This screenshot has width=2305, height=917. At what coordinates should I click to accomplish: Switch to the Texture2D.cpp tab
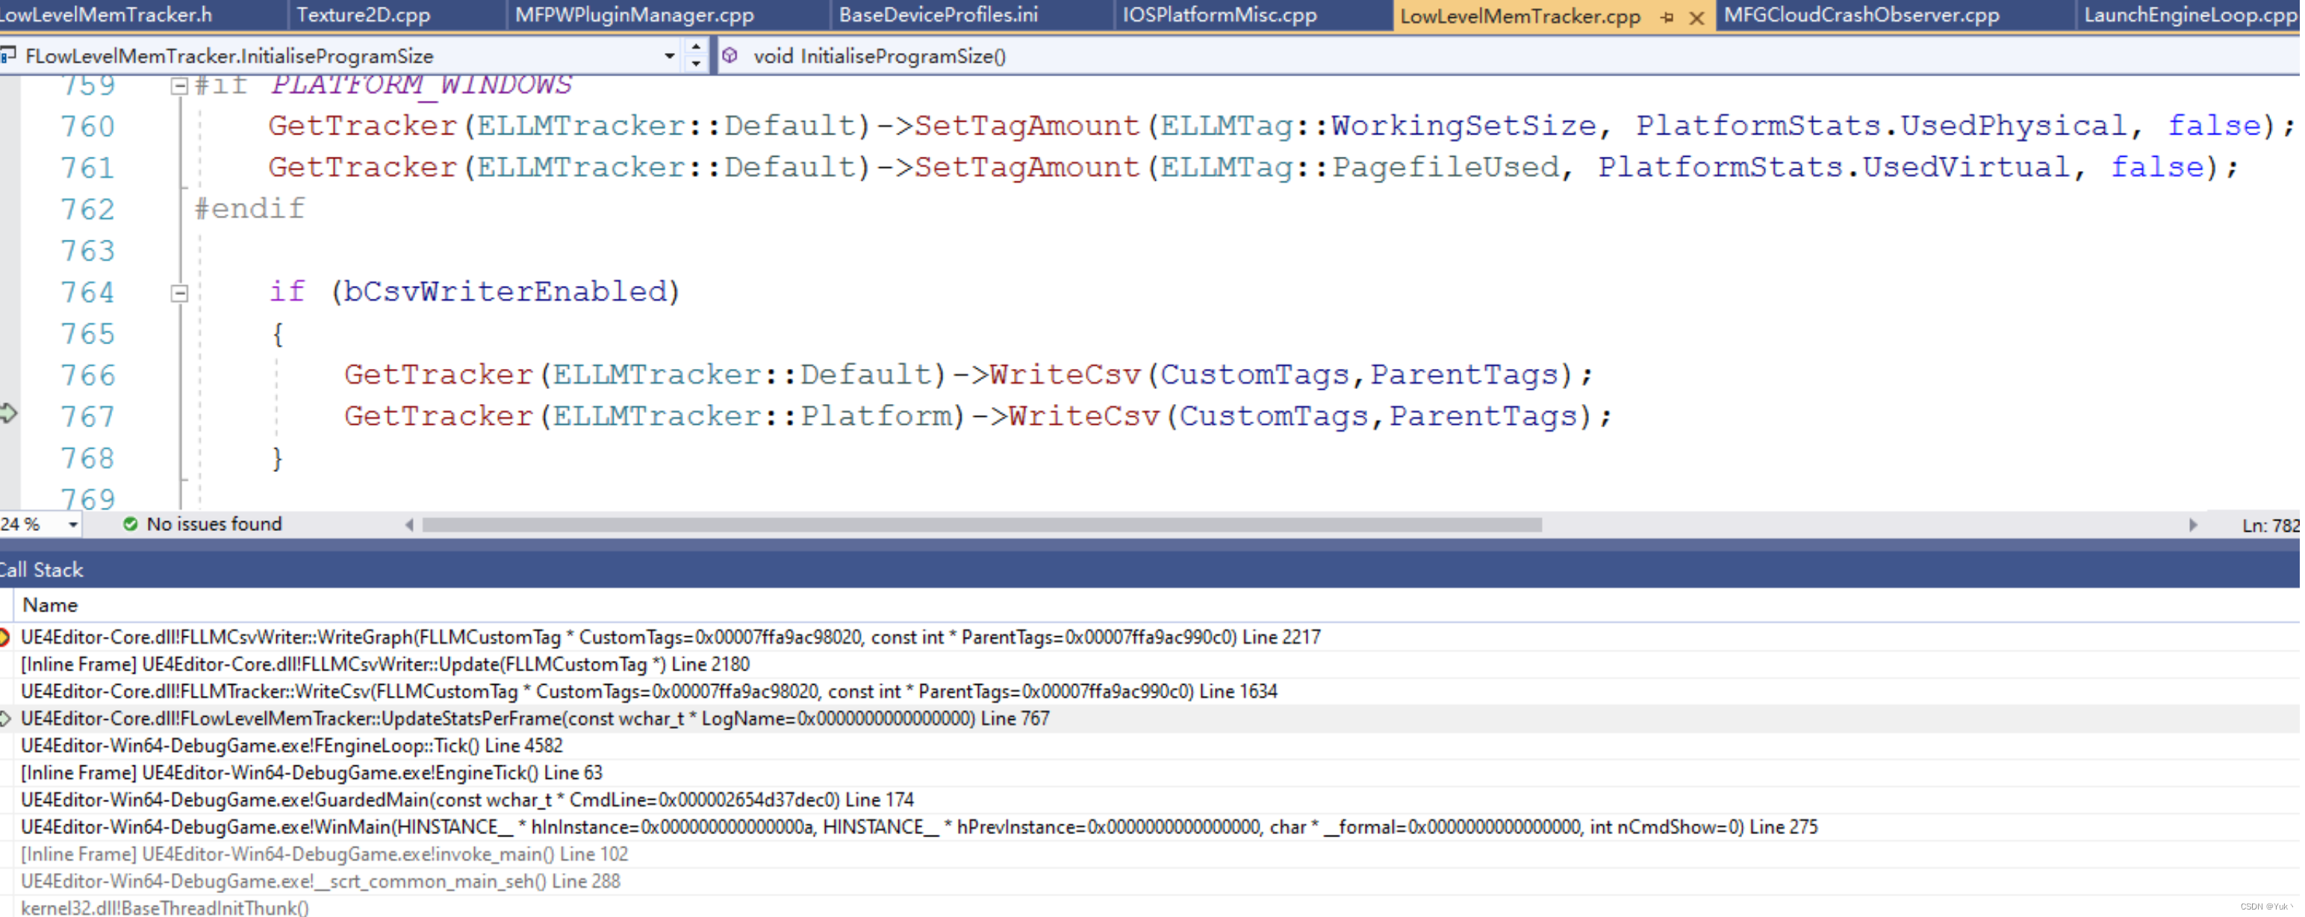[364, 15]
